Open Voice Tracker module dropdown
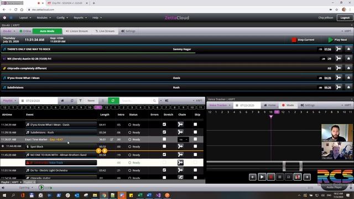 220,106
